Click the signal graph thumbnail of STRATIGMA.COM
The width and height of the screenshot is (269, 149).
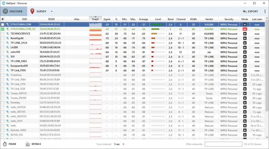pyautogui.click(x=95, y=24)
